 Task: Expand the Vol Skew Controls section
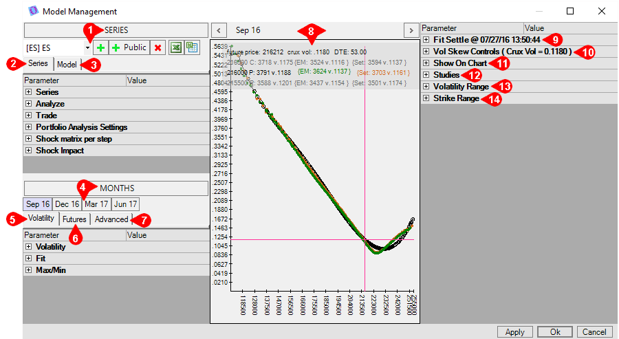(426, 52)
